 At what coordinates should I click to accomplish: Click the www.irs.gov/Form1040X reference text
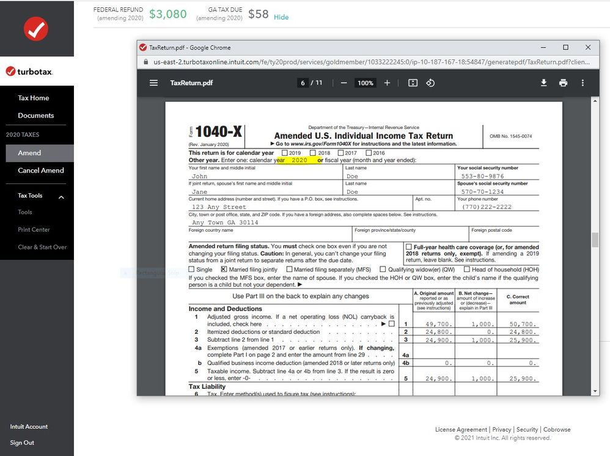(321, 144)
